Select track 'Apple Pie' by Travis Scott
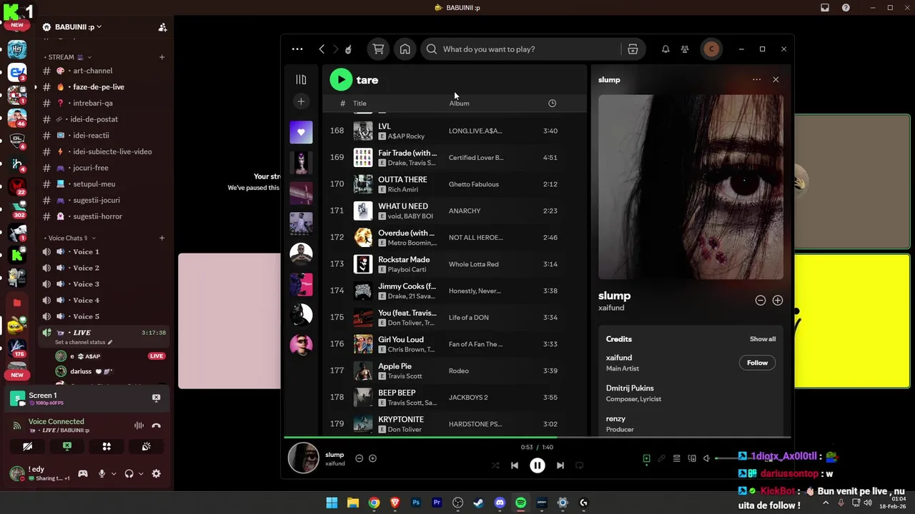The height and width of the screenshot is (514, 915). coord(455,371)
